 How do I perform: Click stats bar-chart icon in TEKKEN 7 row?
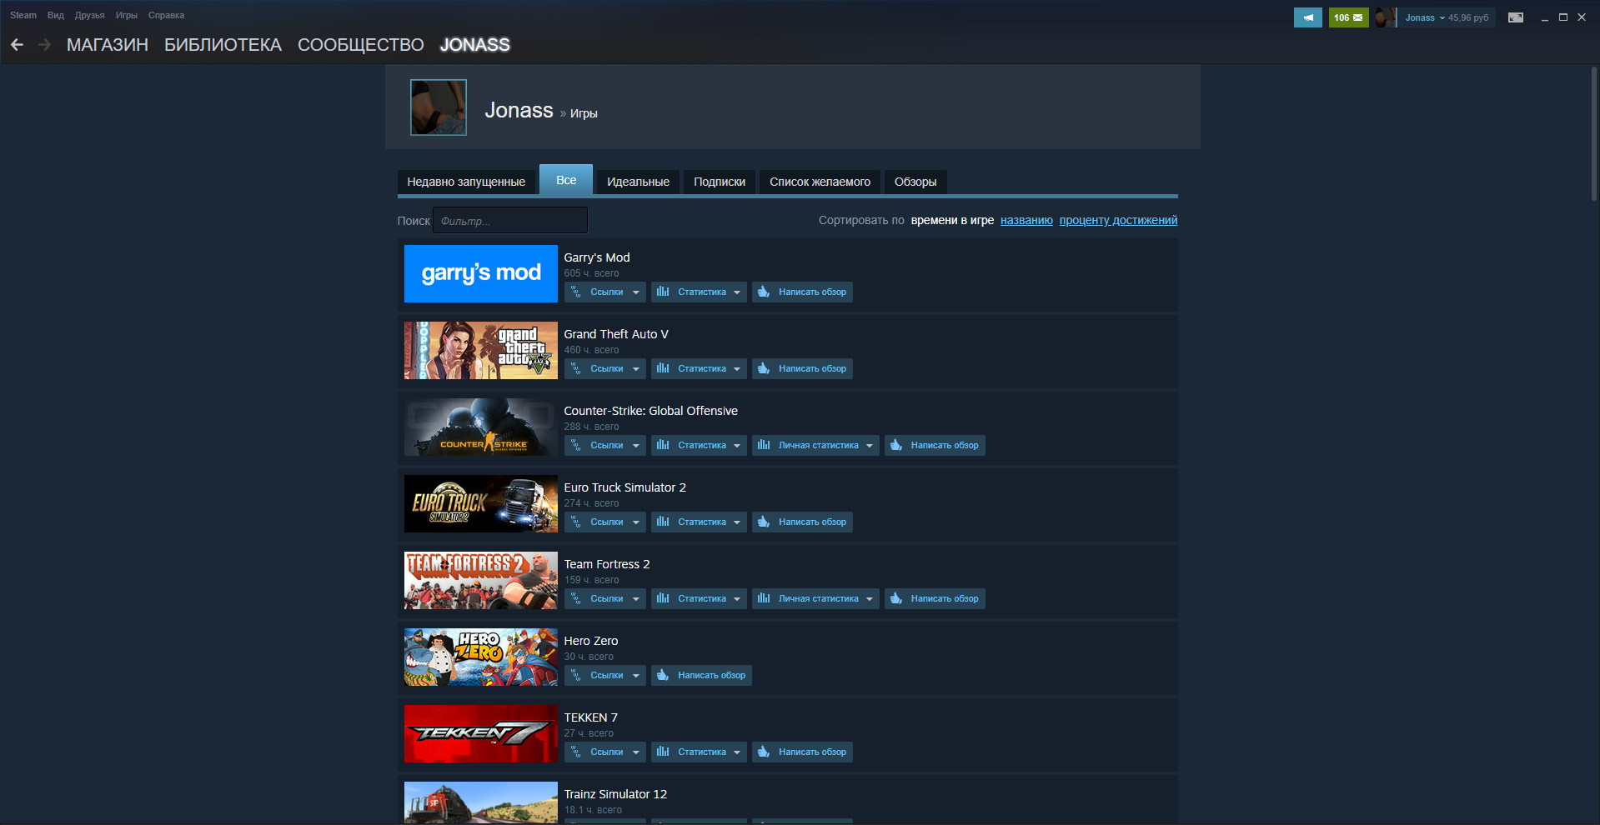pos(663,752)
